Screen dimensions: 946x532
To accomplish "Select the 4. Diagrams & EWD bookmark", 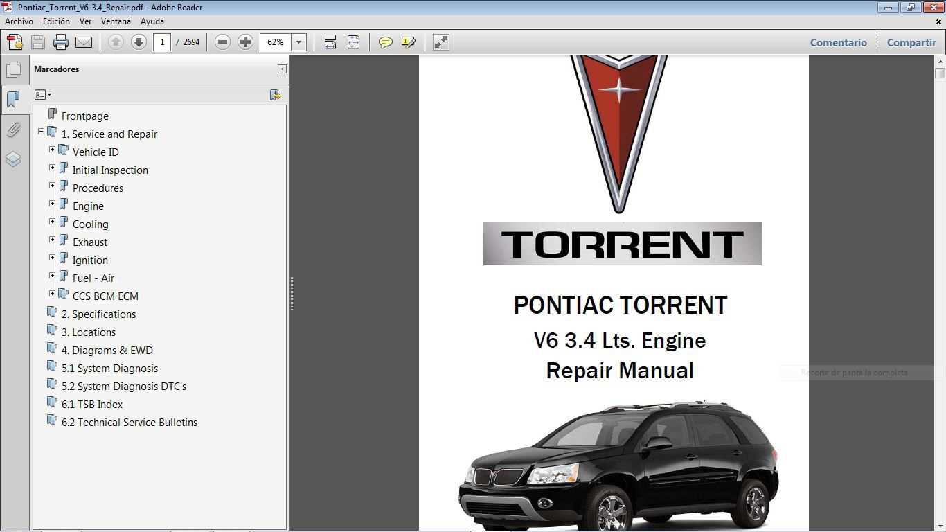I will [107, 351].
